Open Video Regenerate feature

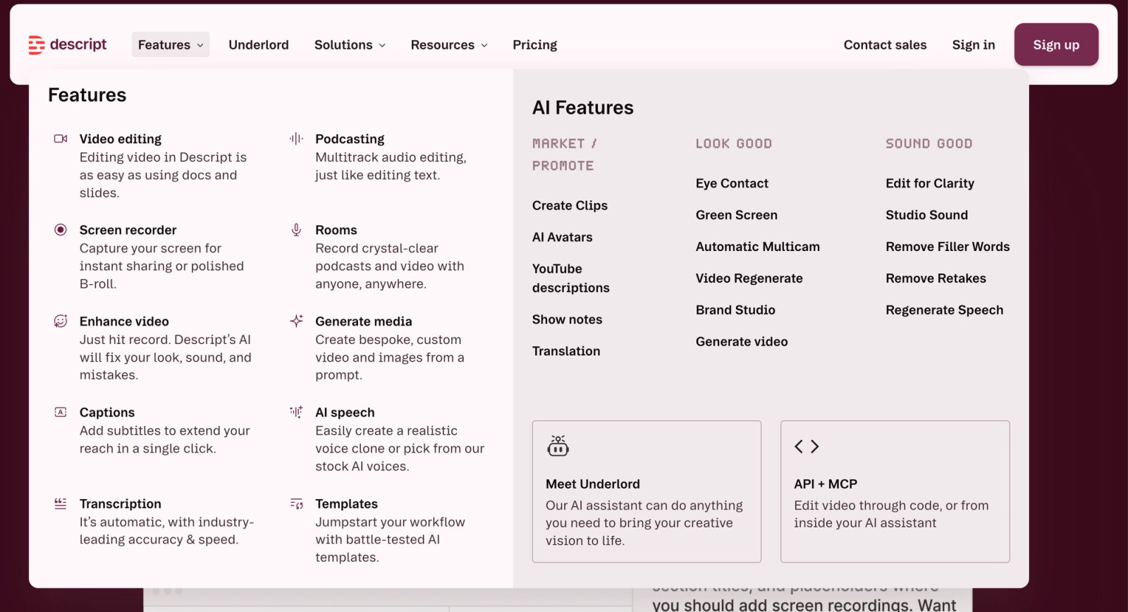pyautogui.click(x=749, y=279)
